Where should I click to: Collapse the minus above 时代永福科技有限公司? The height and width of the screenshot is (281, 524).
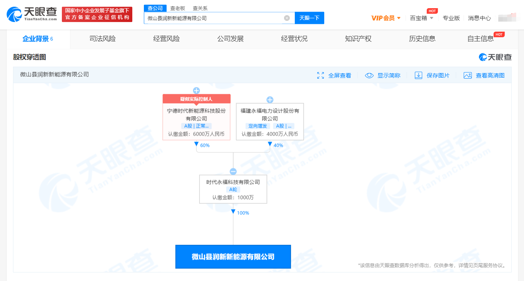point(233,171)
